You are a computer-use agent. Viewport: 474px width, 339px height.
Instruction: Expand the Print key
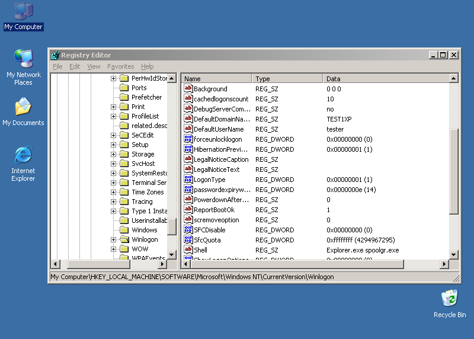pyautogui.click(x=113, y=107)
